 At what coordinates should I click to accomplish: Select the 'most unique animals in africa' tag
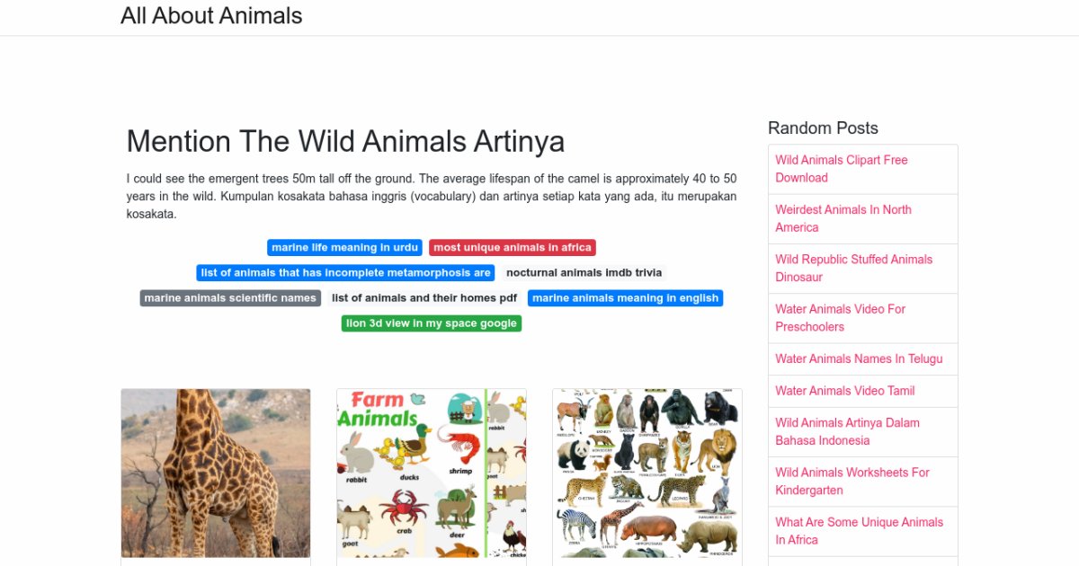pyautogui.click(x=512, y=248)
